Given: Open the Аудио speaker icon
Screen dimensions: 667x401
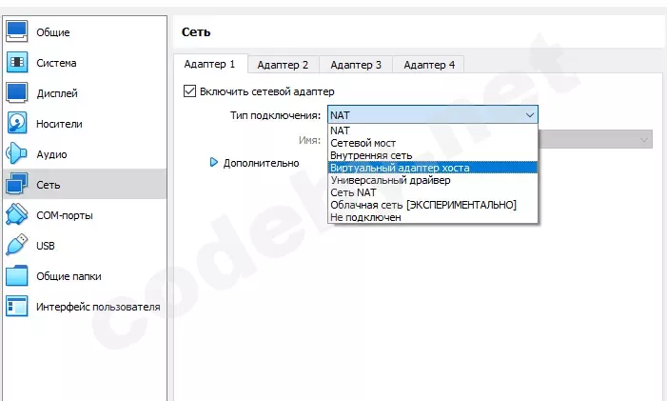Looking at the screenshot, I should click(x=18, y=154).
